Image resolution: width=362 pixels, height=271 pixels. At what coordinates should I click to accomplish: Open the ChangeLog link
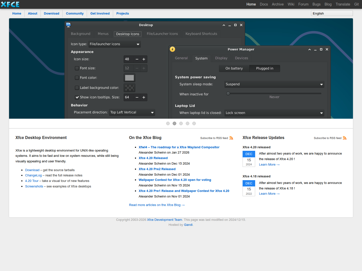click(x=33, y=175)
